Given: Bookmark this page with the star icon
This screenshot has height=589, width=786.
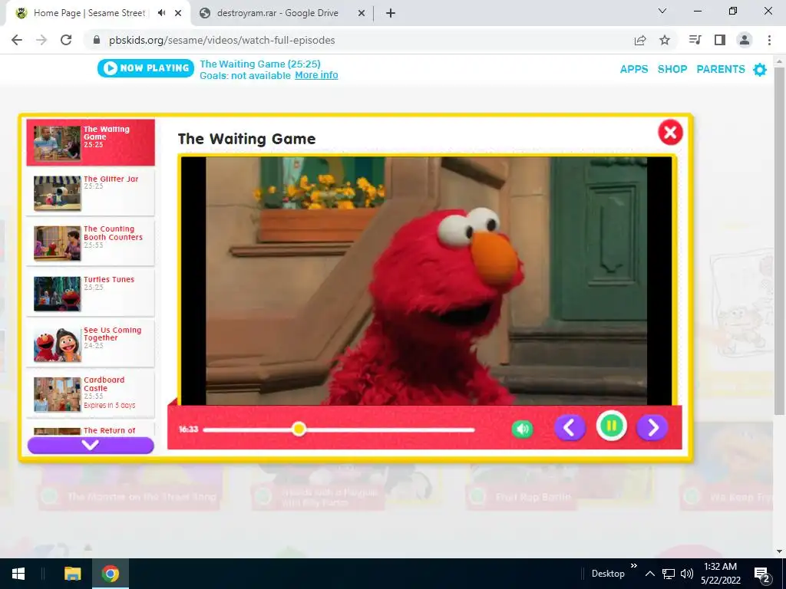Looking at the screenshot, I should click(665, 40).
